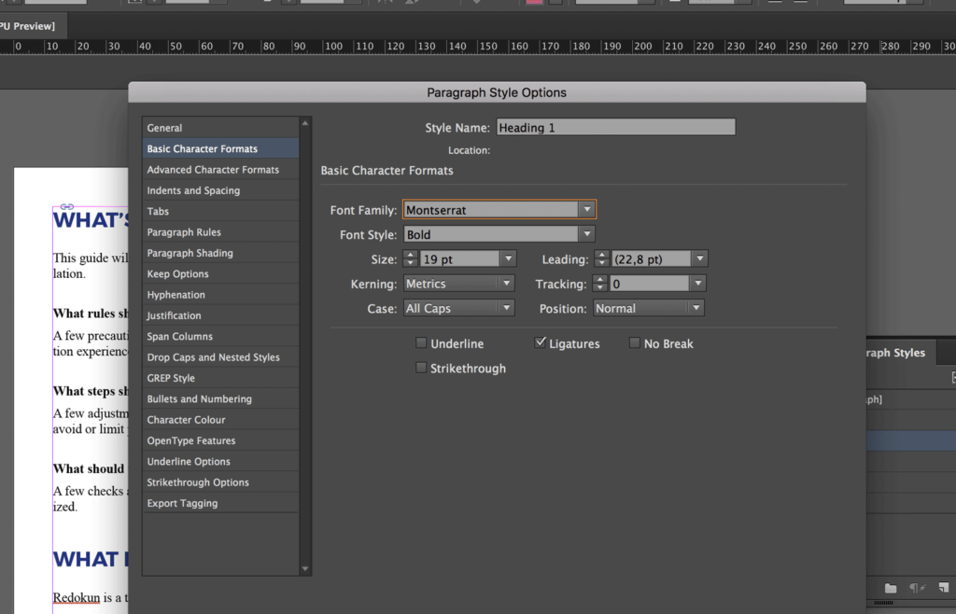This screenshot has height=614, width=956.
Task: Open the Case dropdown set to All Caps
Action: click(x=507, y=307)
